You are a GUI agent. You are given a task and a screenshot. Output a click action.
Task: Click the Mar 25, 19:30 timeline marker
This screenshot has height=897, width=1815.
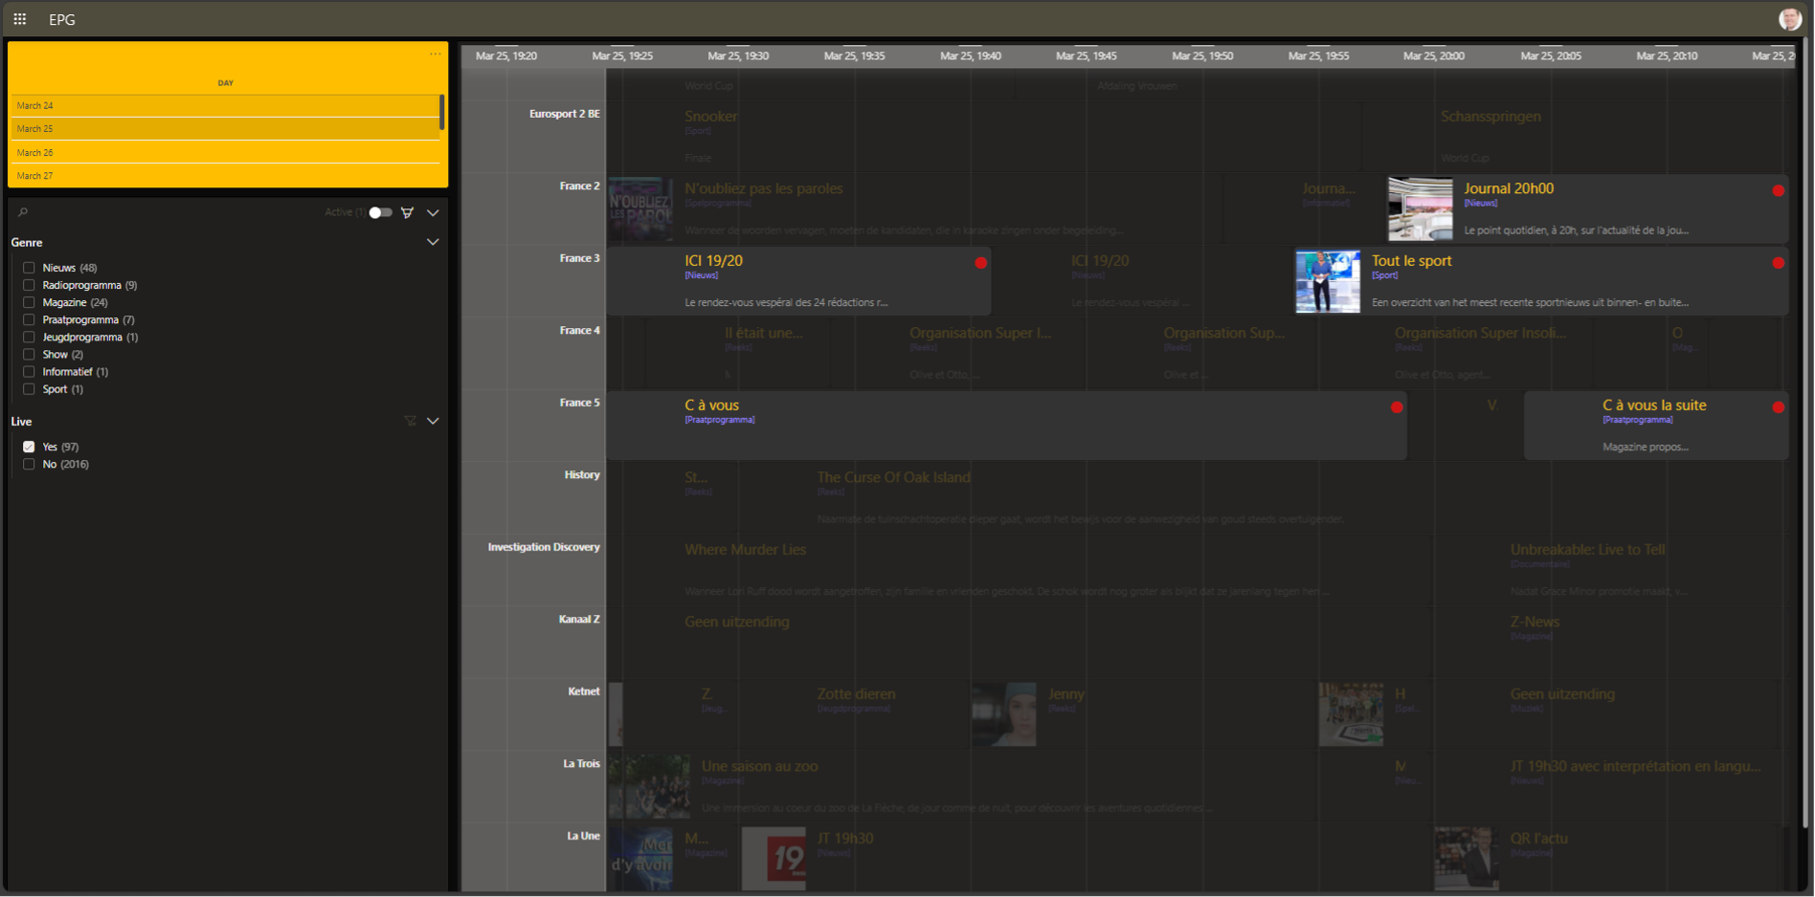[738, 55]
